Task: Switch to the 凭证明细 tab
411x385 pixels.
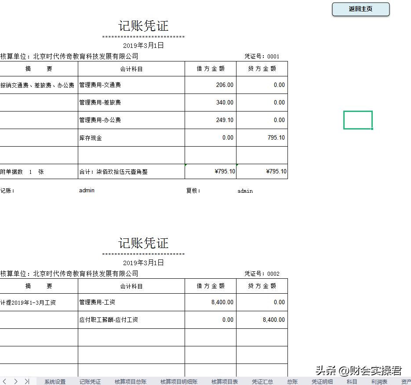Action: [x=321, y=381]
